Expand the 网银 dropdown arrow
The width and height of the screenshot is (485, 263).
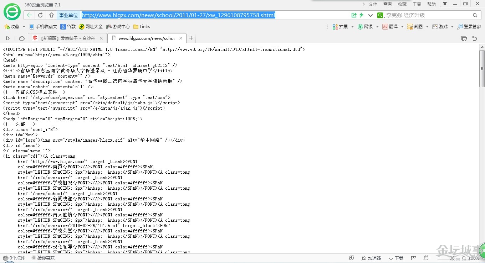377,27
